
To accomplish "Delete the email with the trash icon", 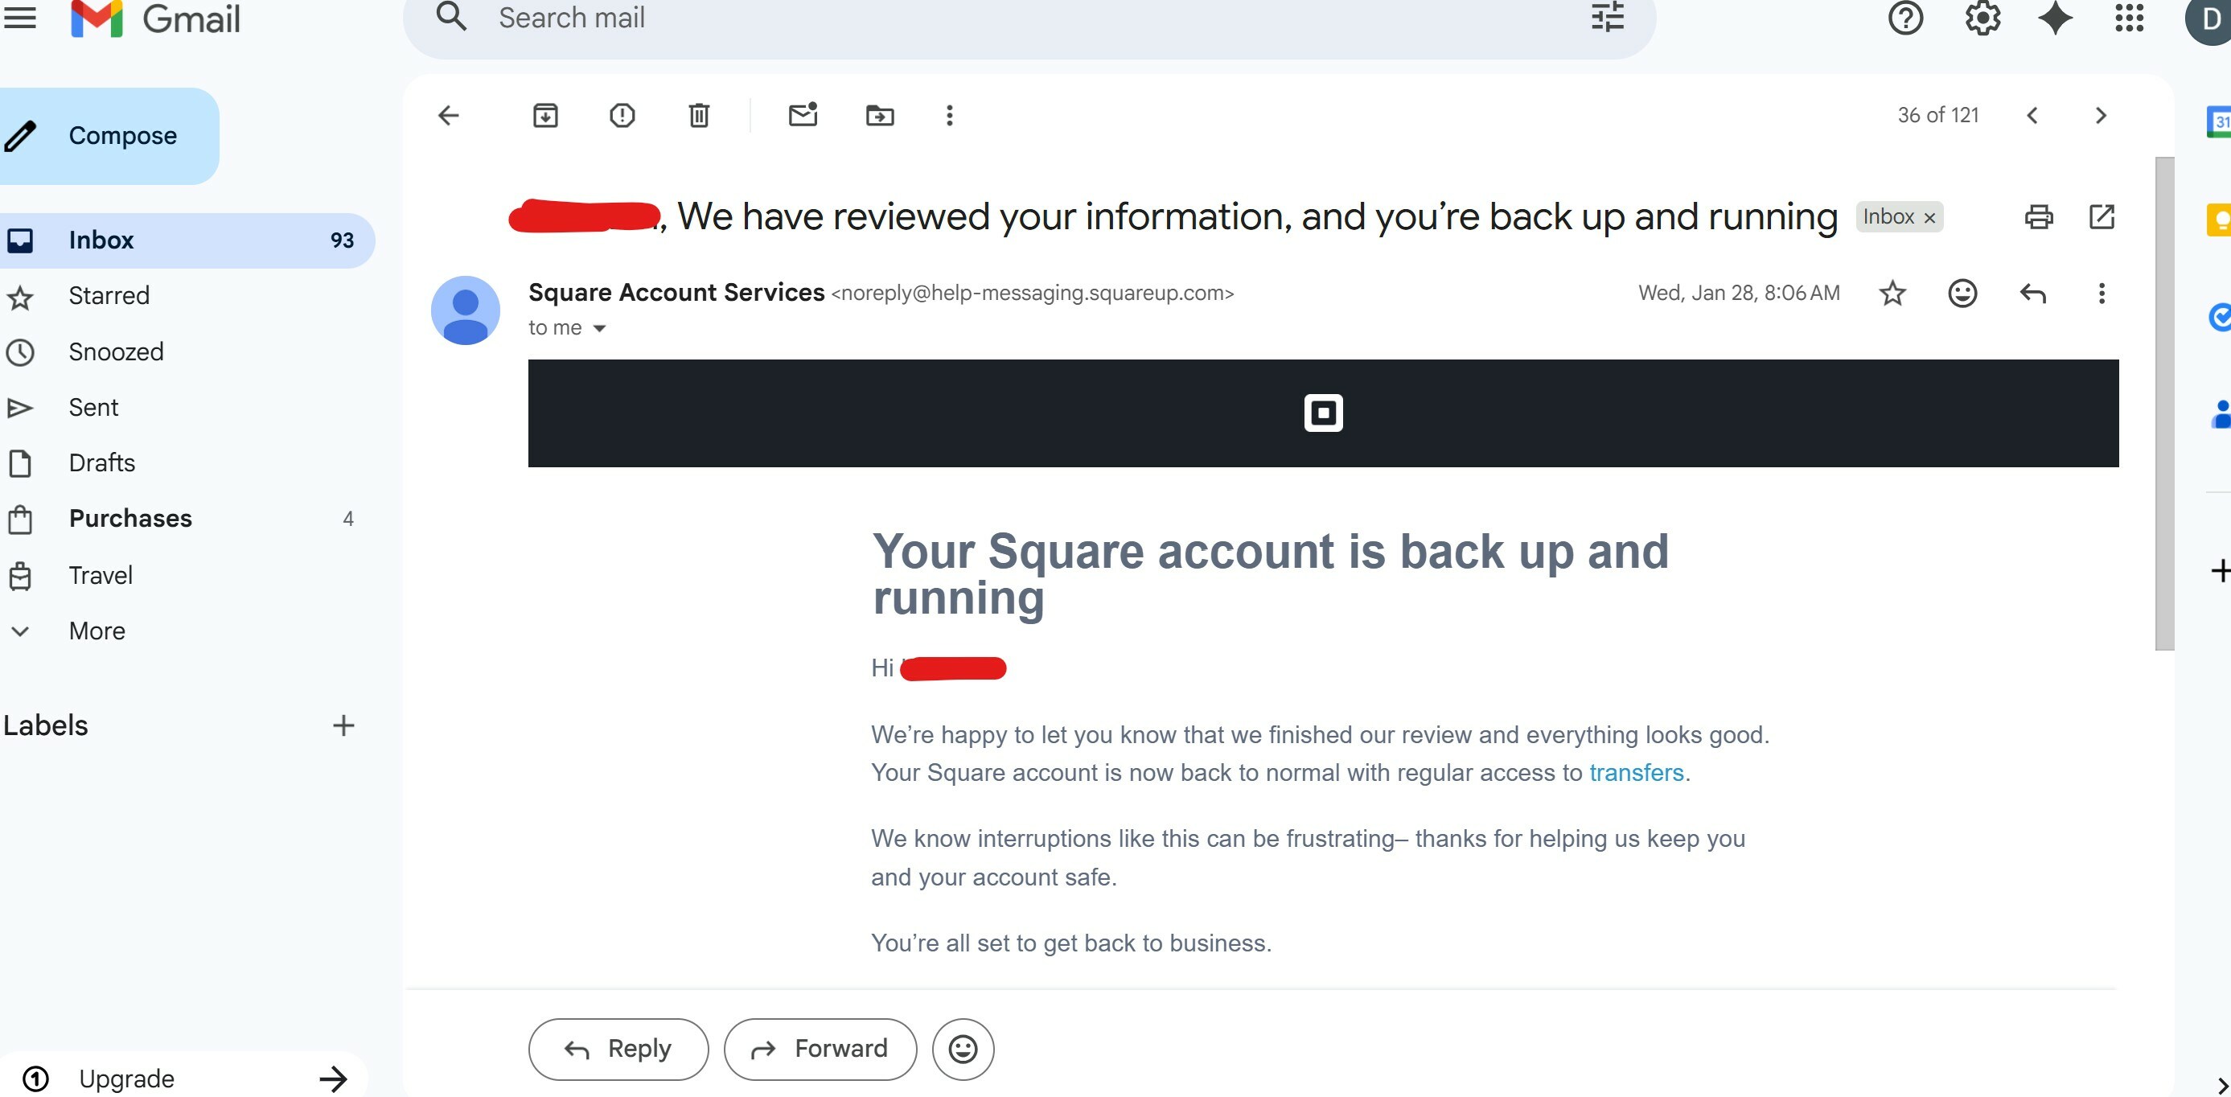I will pyautogui.click(x=699, y=115).
